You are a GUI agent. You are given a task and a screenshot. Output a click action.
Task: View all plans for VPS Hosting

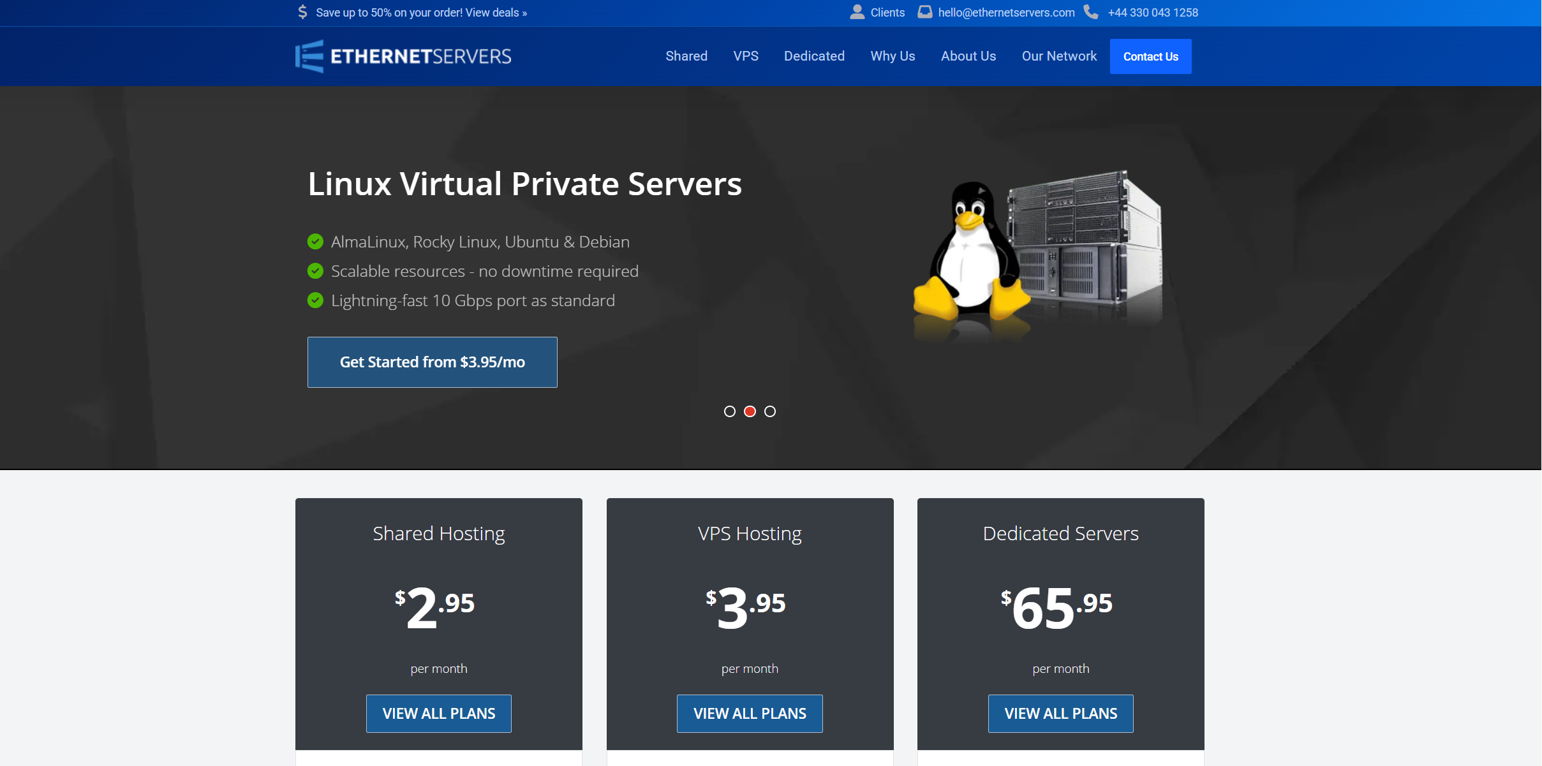[750, 714]
